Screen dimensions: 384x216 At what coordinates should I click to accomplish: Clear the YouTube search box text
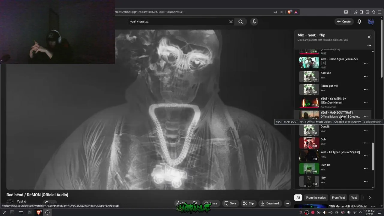pos(231,22)
